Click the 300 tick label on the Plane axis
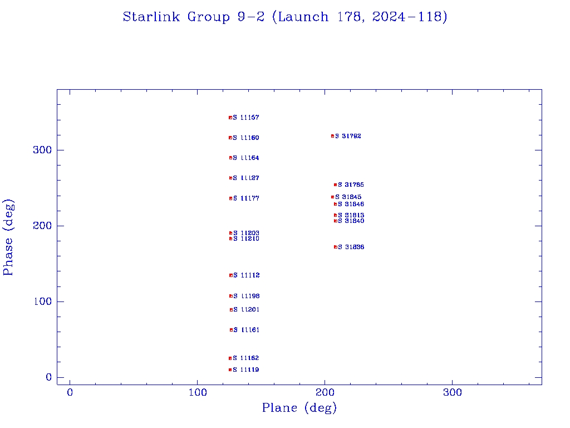This screenshot has height=428, width=570. tap(453, 392)
